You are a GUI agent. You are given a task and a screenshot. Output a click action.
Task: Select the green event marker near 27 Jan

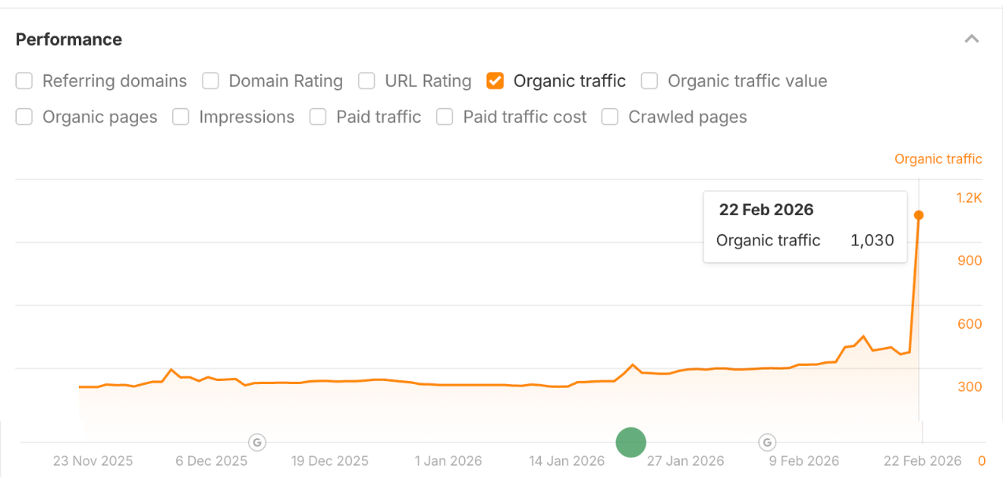(x=630, y=442)
